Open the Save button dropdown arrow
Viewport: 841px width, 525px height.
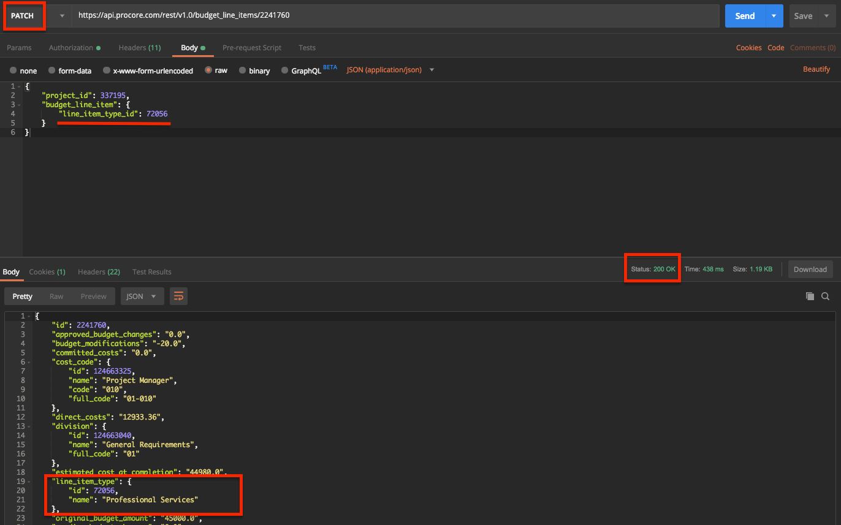(x=826, y=16)
